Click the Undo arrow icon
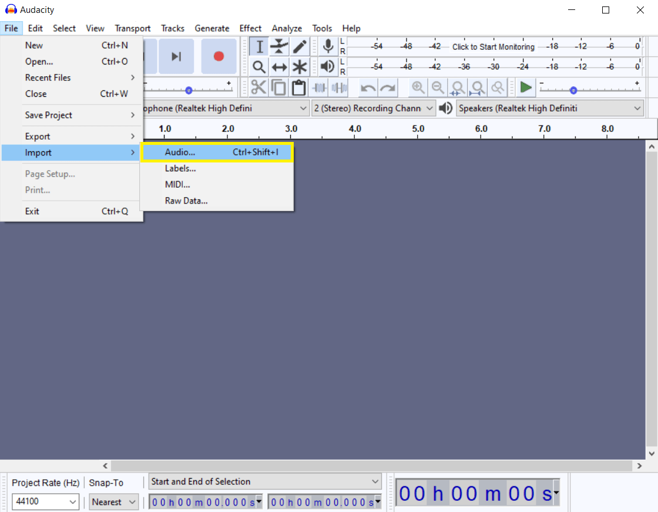The width and height of the screenshot is (658, 512). tap(368, 87)
